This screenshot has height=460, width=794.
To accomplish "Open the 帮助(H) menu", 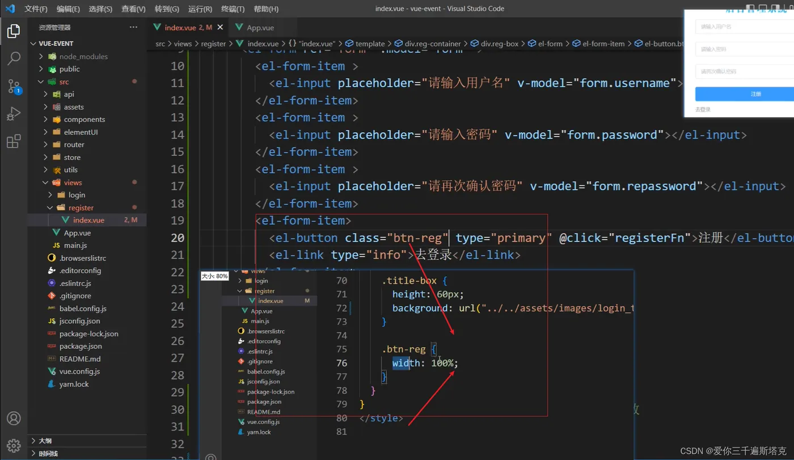I will coord(266,9).
